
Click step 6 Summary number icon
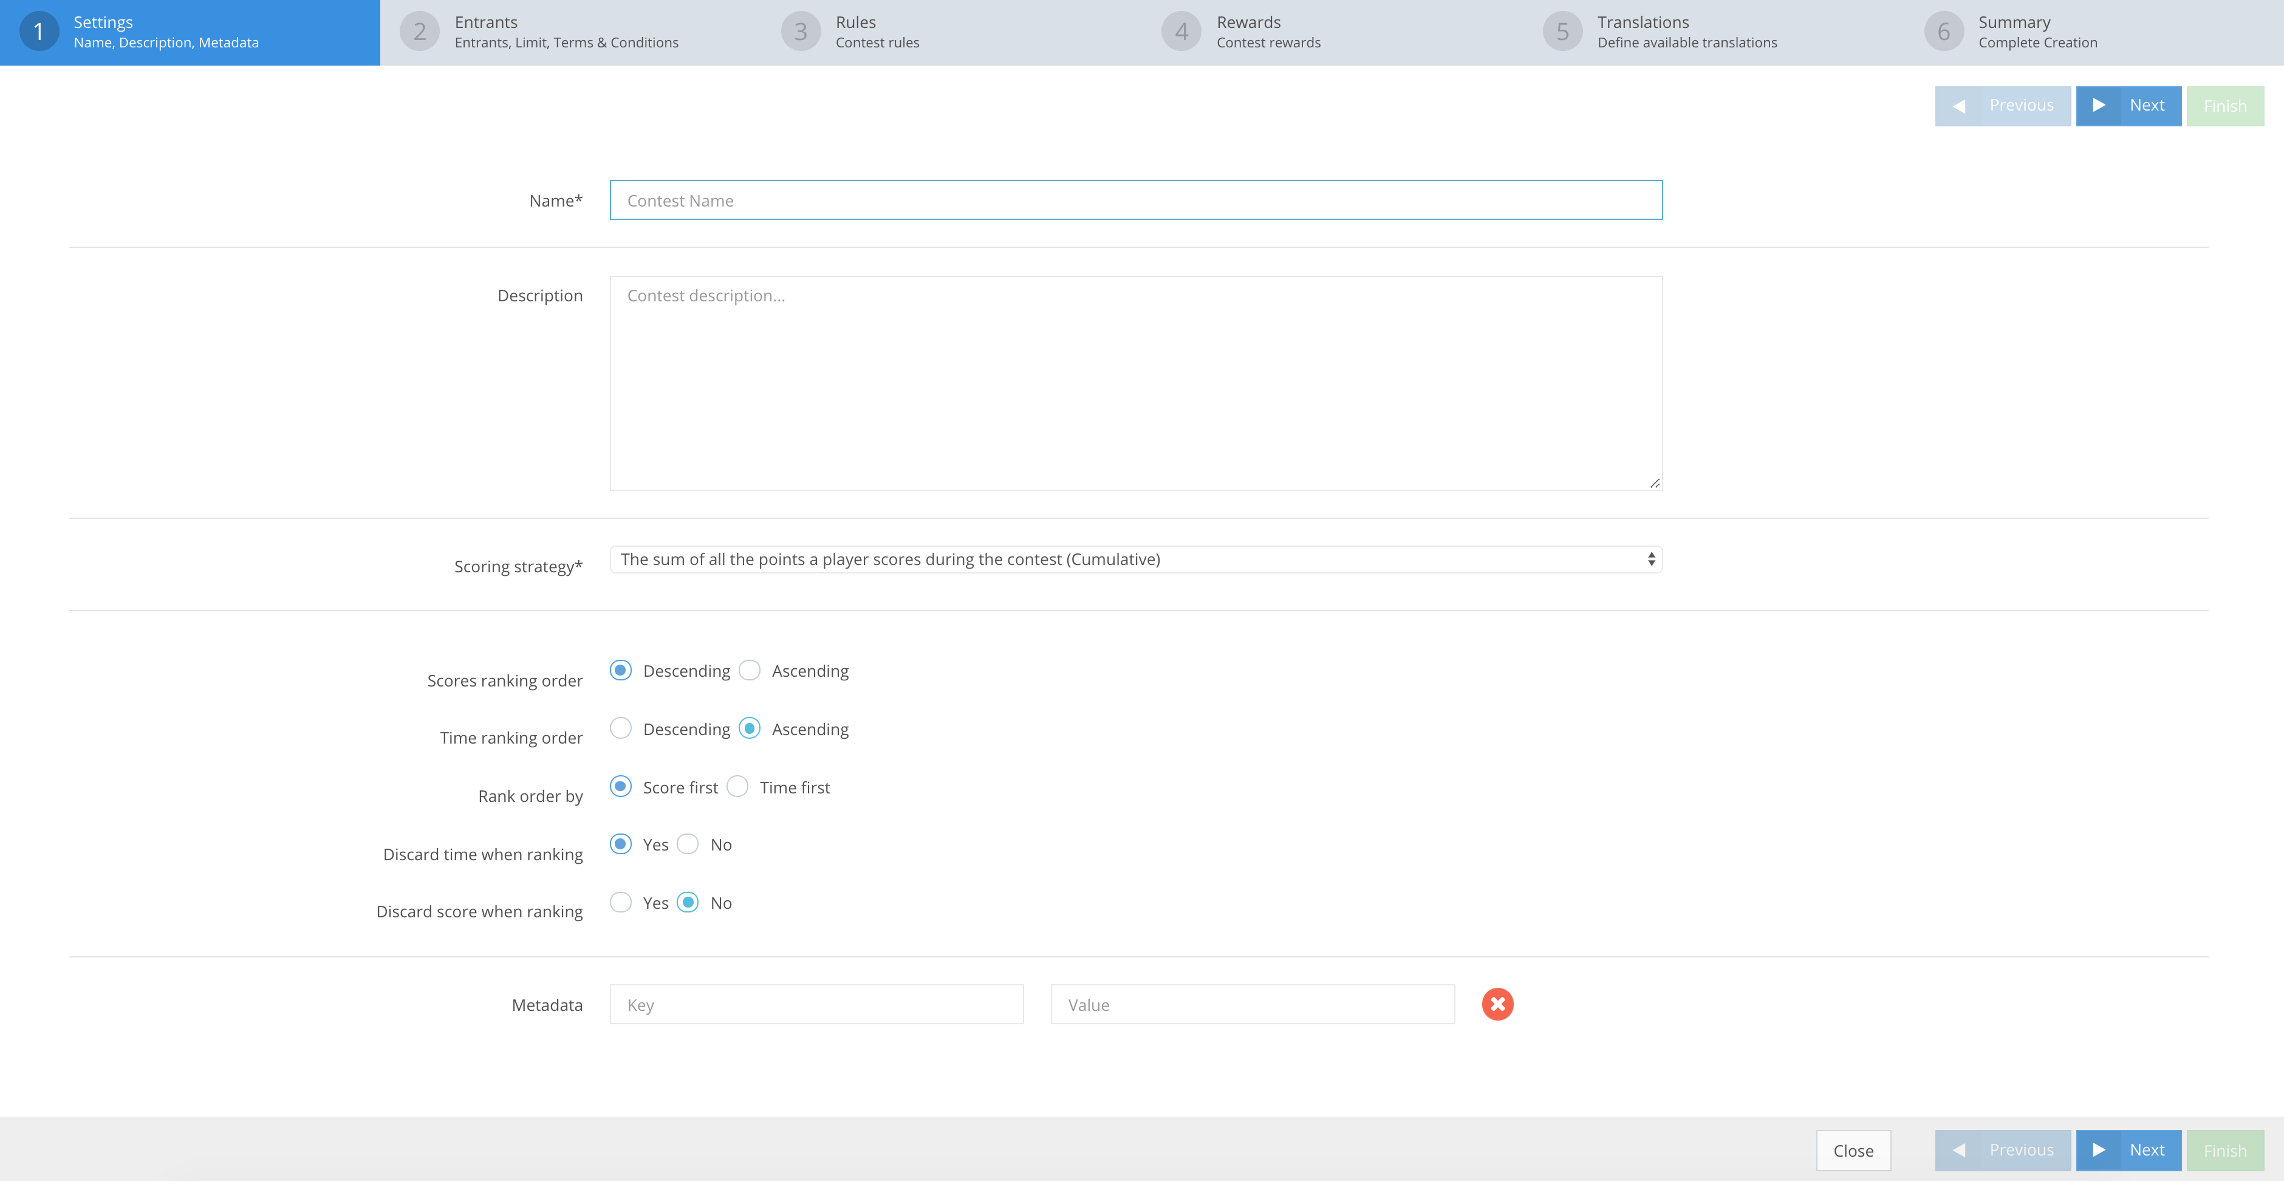coord(1944,32)
